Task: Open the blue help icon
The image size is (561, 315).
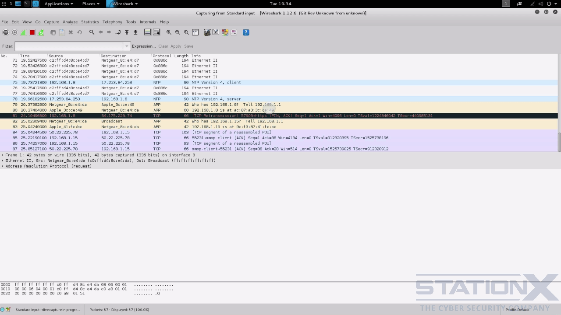Action: (x=246, y=32)
